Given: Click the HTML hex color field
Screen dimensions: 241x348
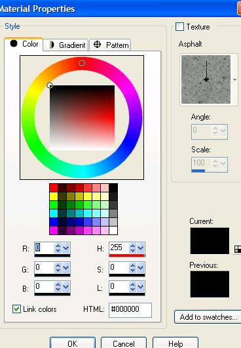Looking at the screenshot, I should pyautogui.click(x=130, y=310).
